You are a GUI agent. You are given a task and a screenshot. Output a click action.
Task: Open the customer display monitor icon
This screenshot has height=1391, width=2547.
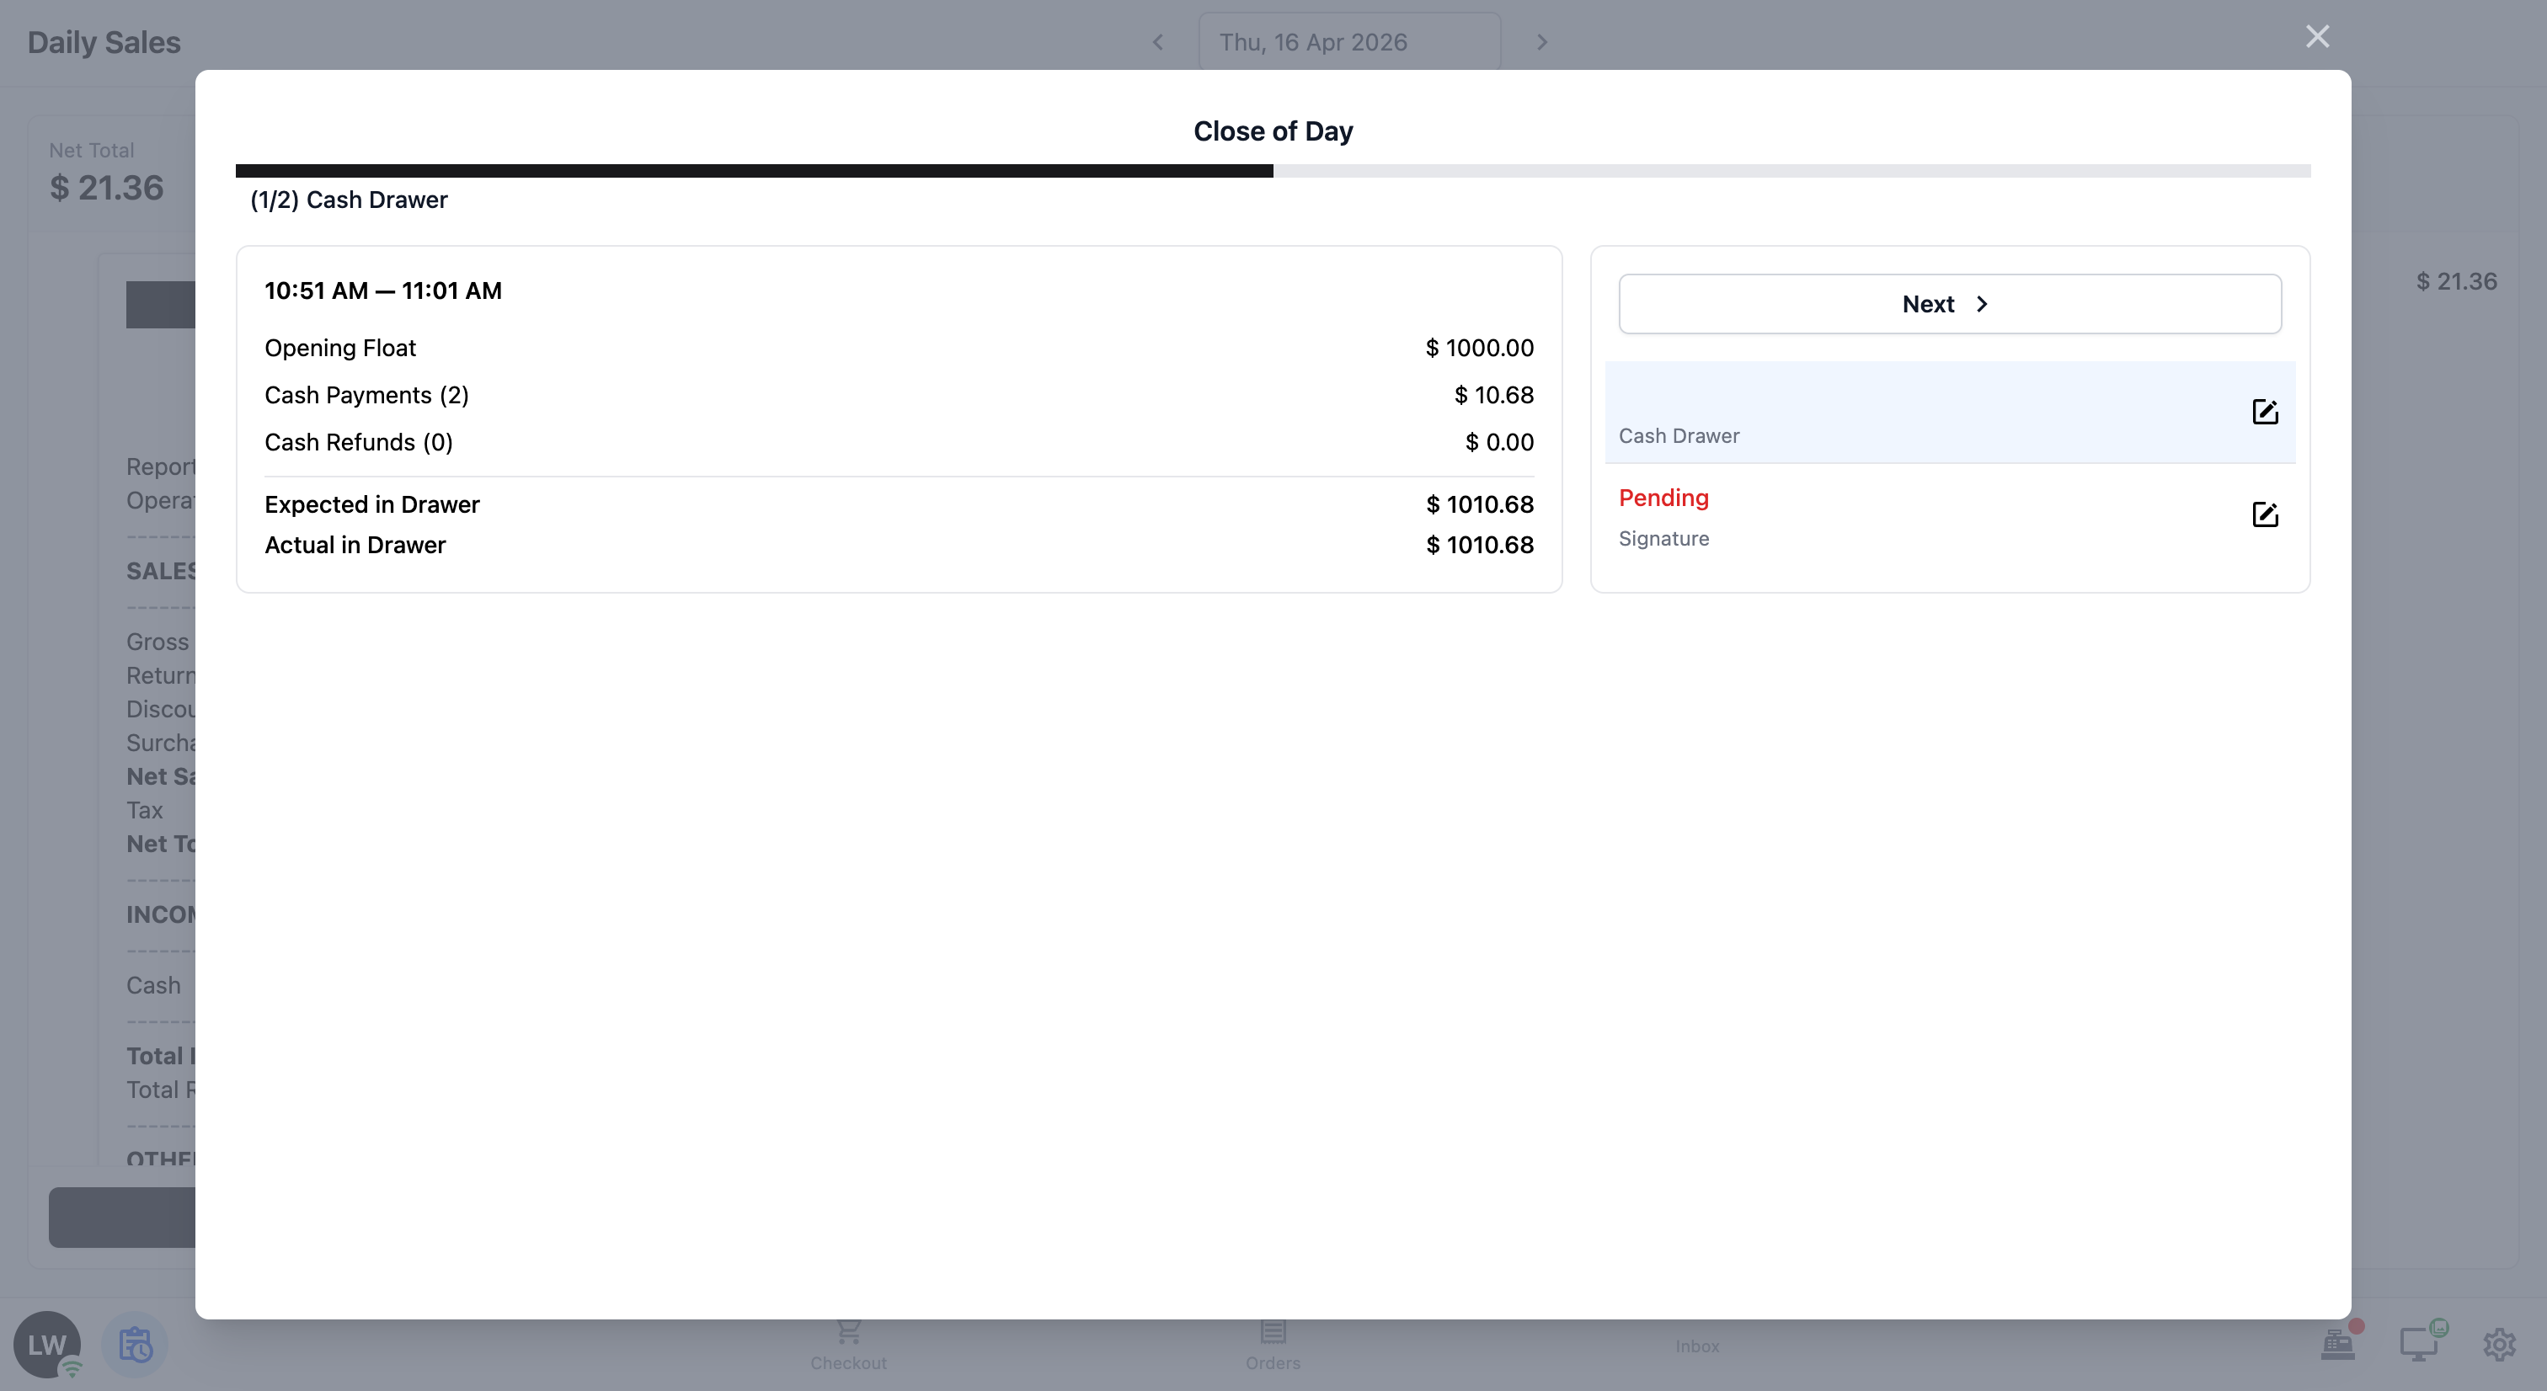(2418, 1344)
